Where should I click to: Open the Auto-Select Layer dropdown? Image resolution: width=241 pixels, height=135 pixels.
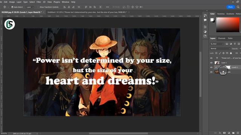click(30, 7)
